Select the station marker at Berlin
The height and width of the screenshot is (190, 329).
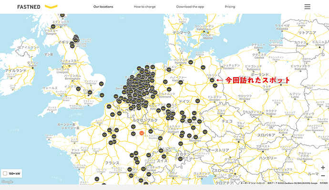[212, 80]
